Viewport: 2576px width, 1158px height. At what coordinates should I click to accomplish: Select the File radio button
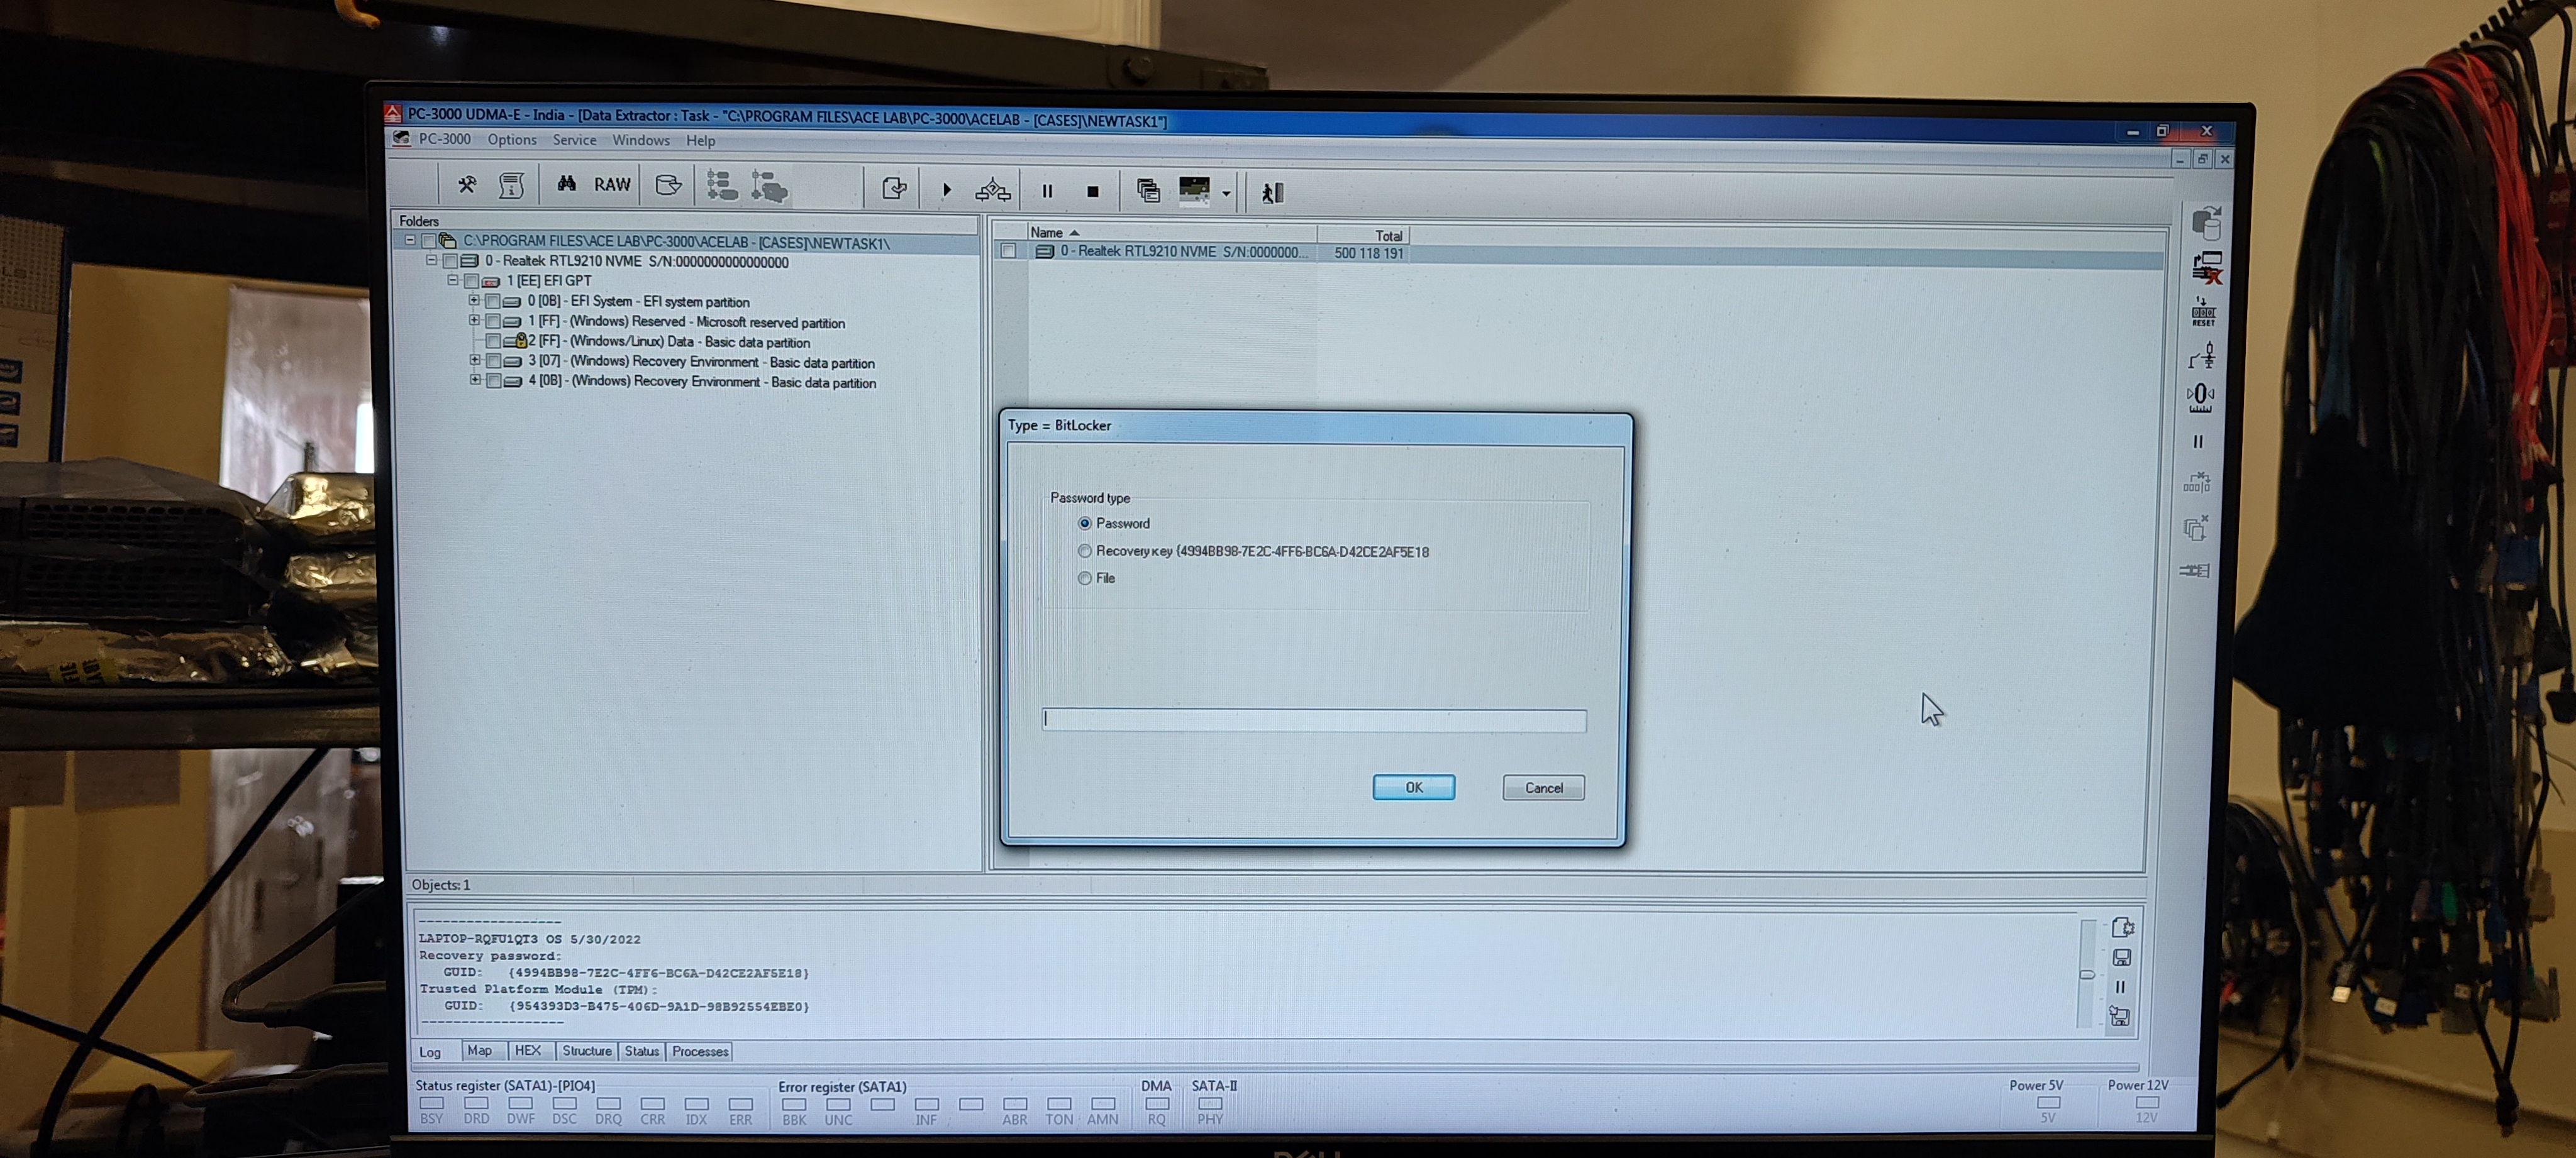(1085, 578)
